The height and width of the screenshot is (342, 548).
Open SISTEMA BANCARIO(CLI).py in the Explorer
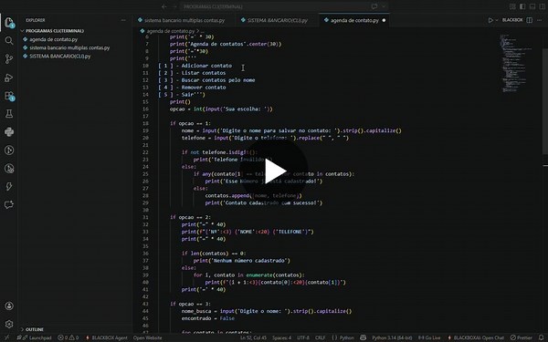[x=60, y=57]
